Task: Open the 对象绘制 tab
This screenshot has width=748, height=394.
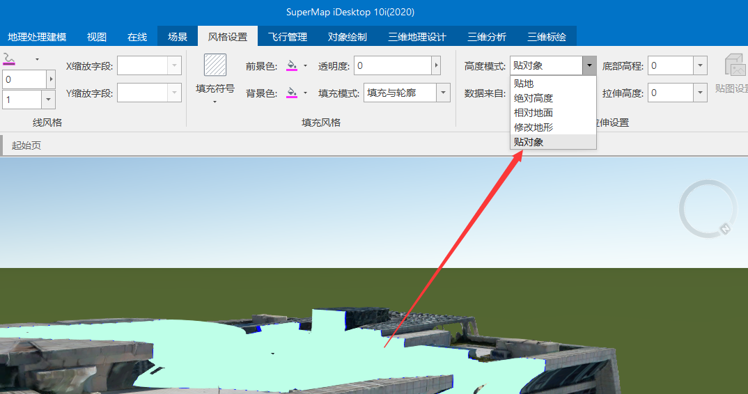Action: pyautogui.click(x=348, y=37)
